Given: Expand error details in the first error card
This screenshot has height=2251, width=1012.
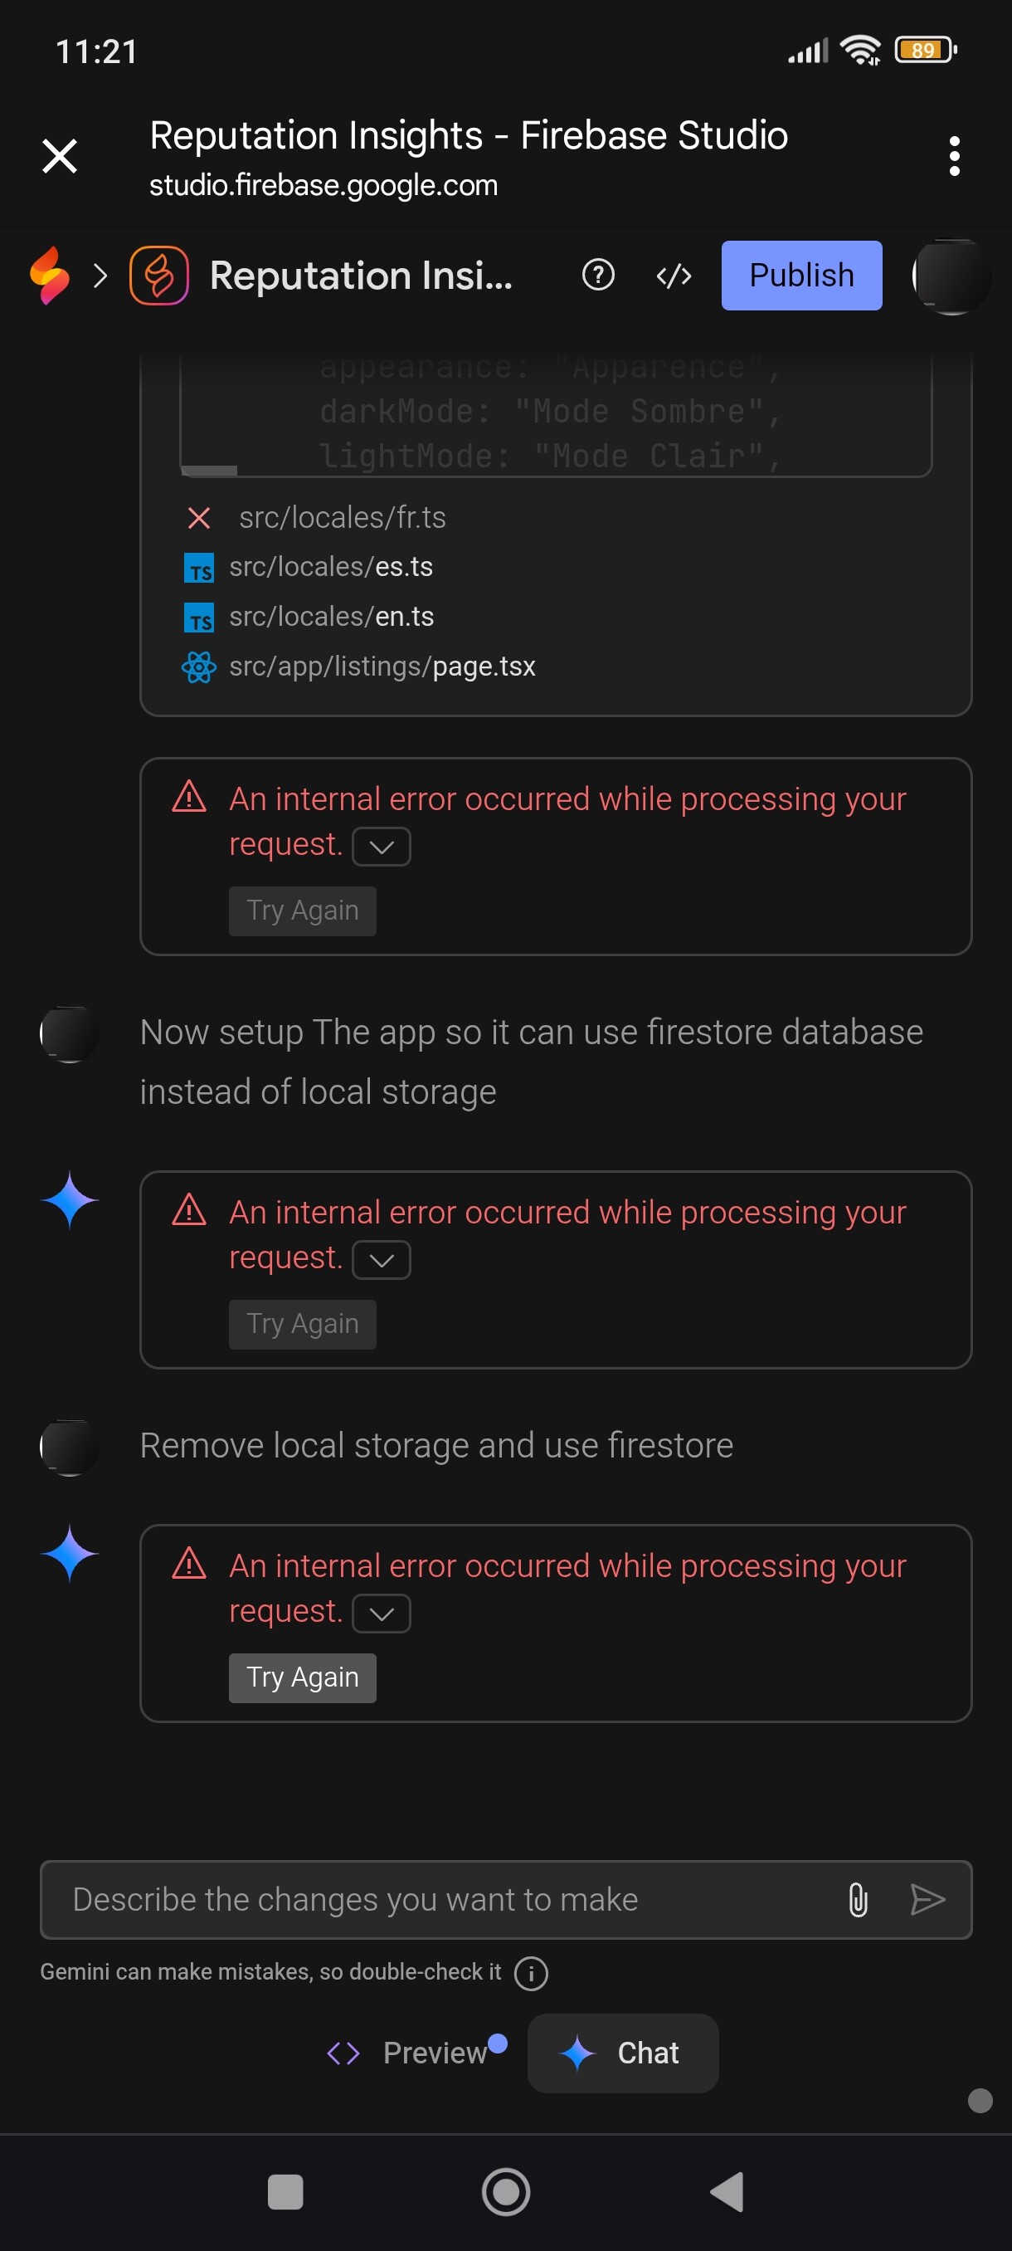Looking at the screenshot, I should click(381, 847).
